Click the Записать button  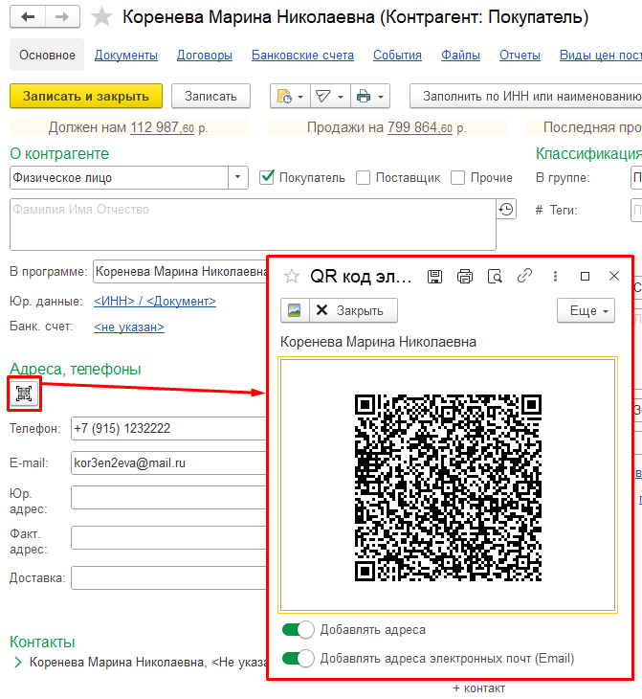point(210,97)
